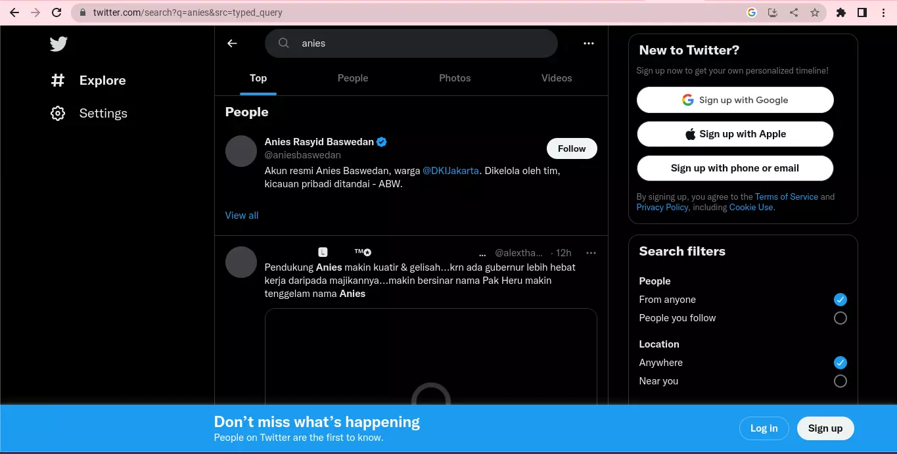
Task: Sign up with Google
Action: [x=735, y=100]
